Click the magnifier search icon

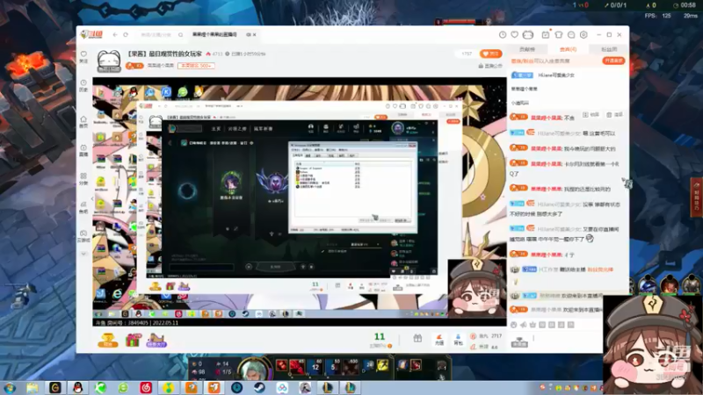point(180,34)
